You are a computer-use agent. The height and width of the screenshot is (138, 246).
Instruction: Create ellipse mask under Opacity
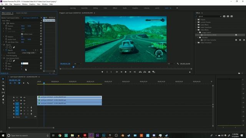tap(7, 47)
